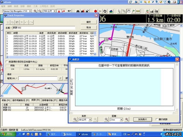183x137 pixels.
Task: Click the binoculars find icon
Action: coord(78,11)
